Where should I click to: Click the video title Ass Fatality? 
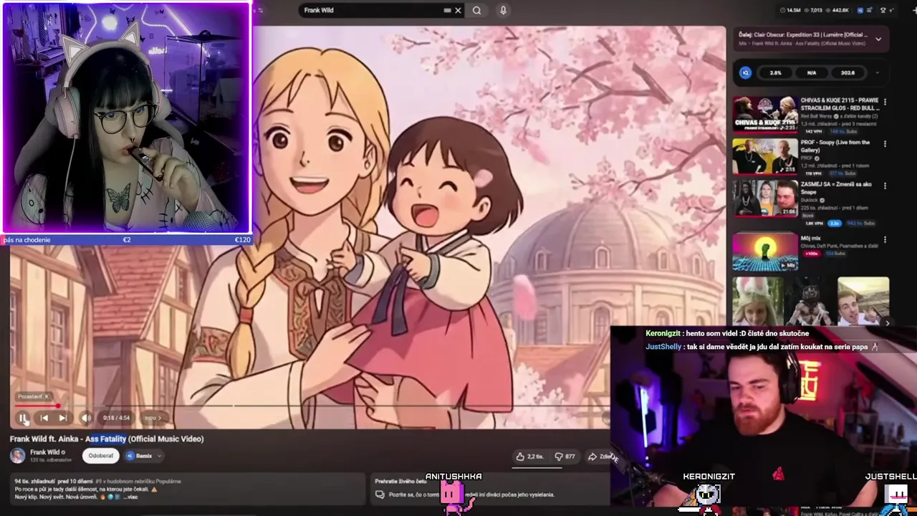(107, 439)
